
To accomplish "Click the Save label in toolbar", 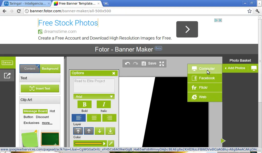I will pyautogui.click(x=152, y=63).
